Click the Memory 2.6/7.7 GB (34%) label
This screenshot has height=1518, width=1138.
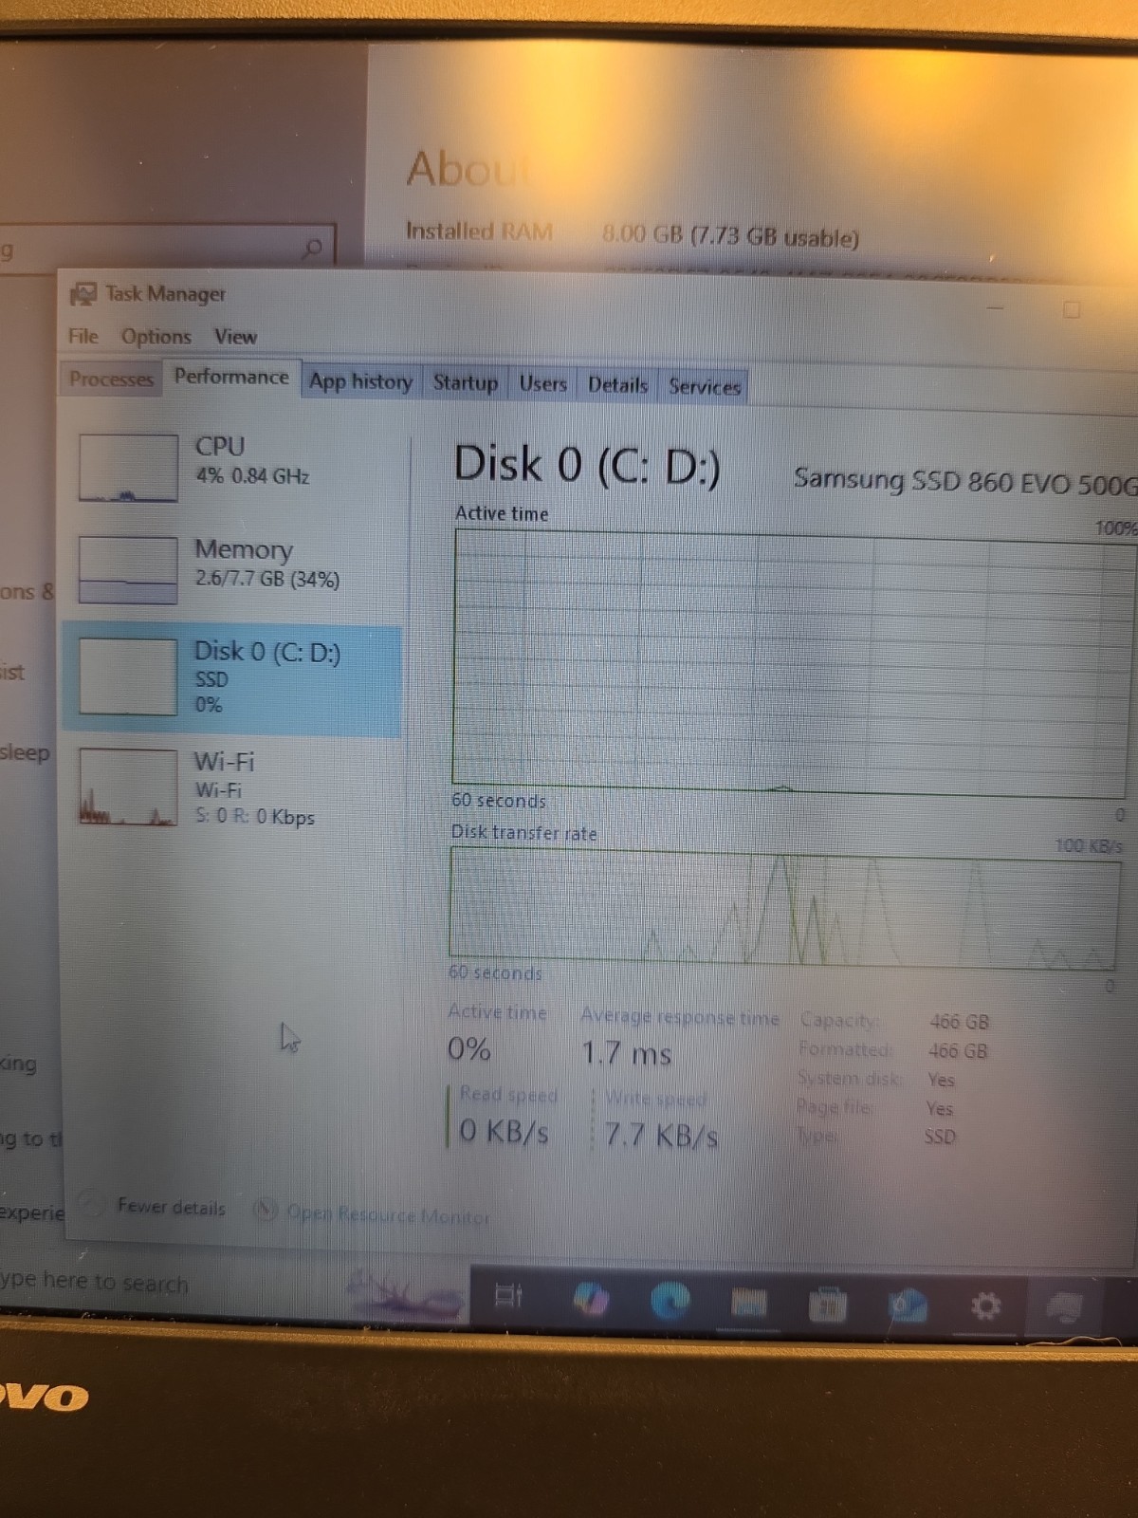266,564
